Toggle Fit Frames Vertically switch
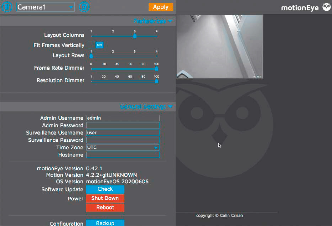 pos(96,45)
